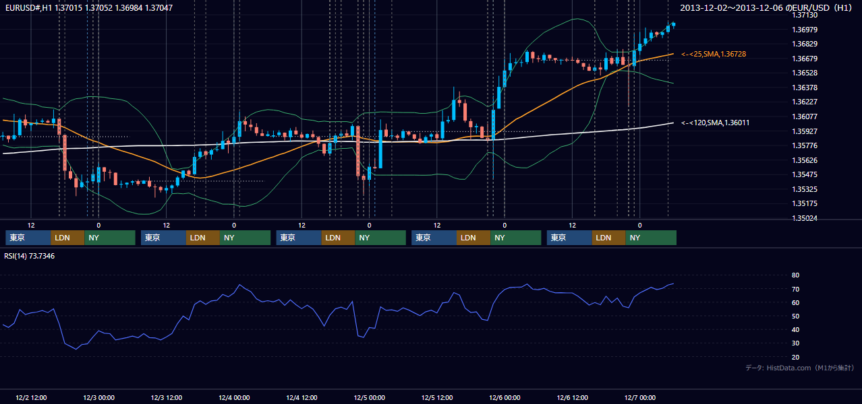Click price axis label 1.36077
Screen dimensions: 862x404
805,116
